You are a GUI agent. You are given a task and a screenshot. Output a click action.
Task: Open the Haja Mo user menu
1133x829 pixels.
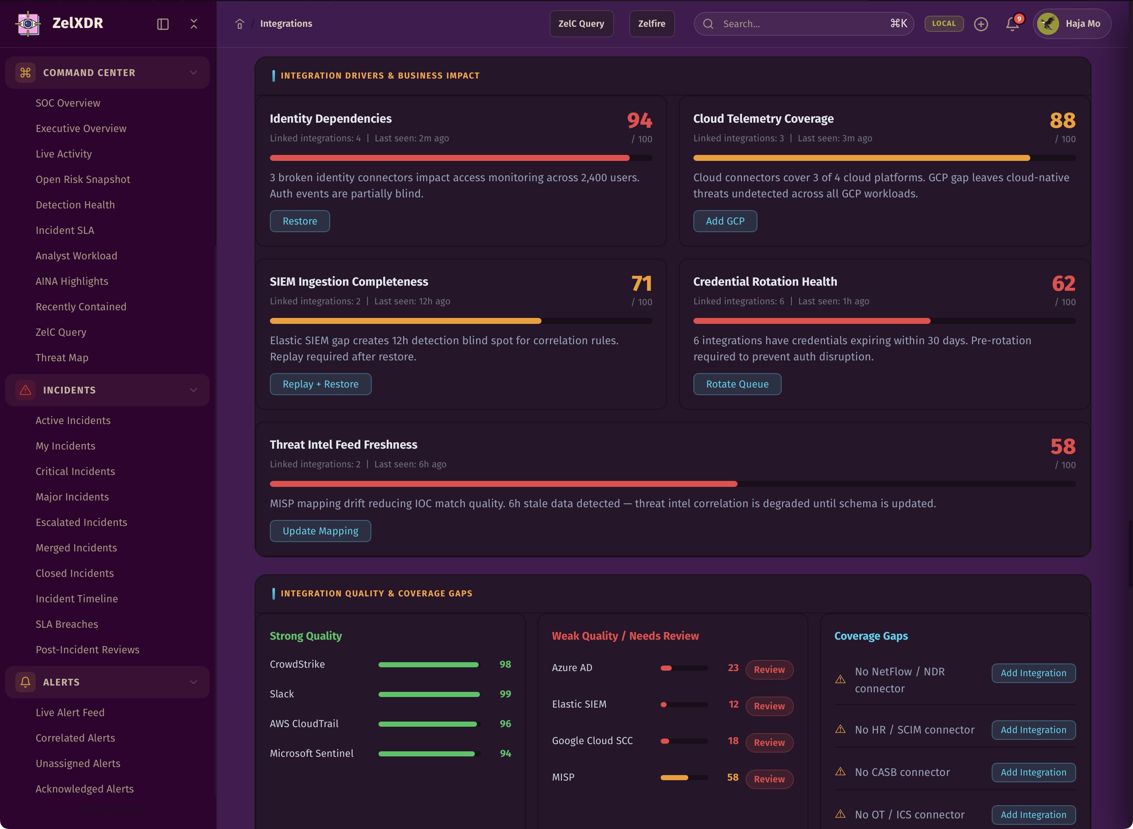1072,24
